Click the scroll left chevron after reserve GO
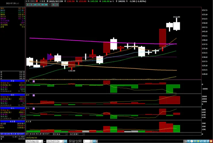Viewport: 213px width, 143px height. point(97,141)
